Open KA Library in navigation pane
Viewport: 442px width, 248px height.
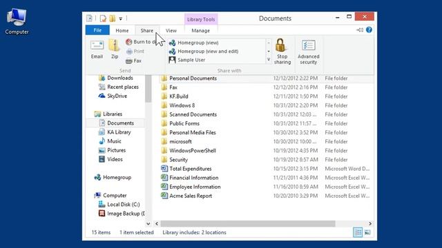tap(115, 132)
